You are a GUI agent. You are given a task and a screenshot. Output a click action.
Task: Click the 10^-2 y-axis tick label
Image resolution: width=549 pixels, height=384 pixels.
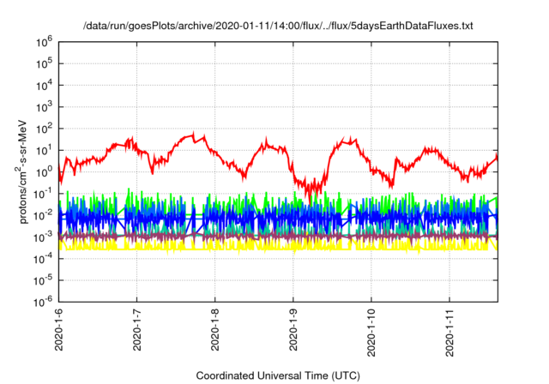pyautogui.click(x=43, y=215)
